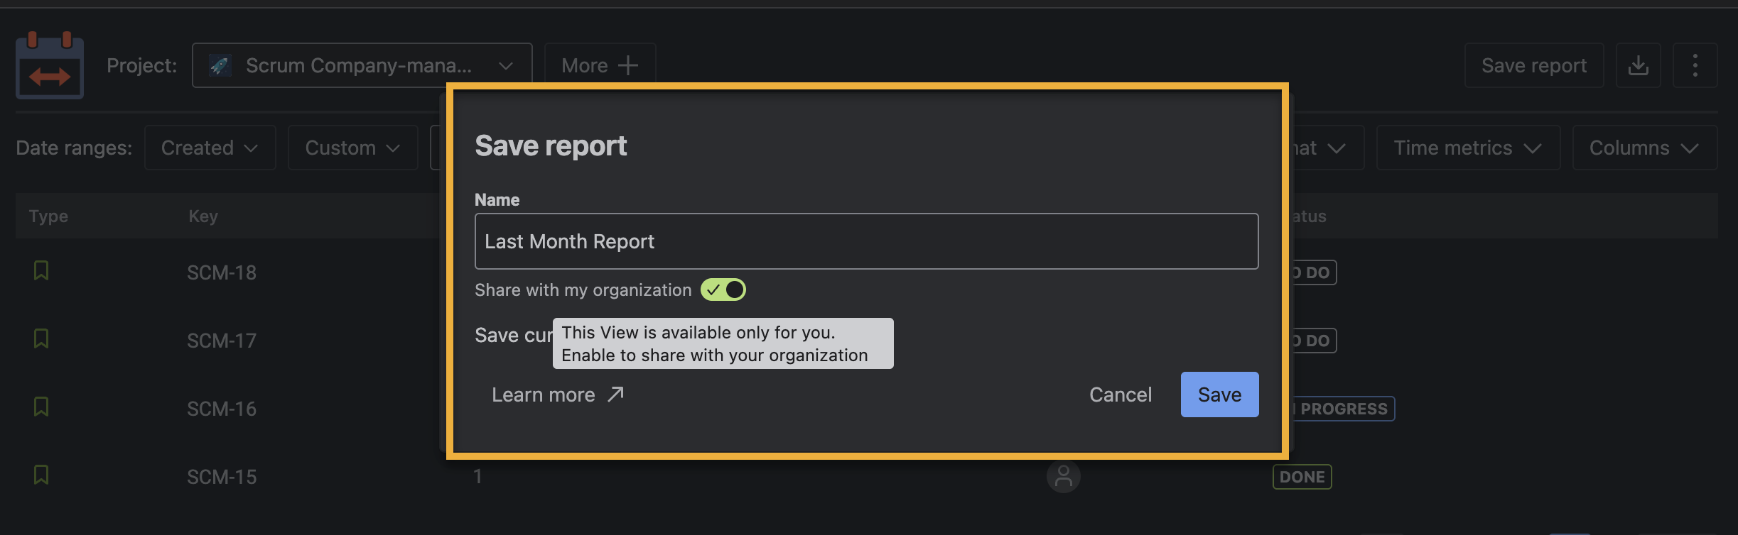
Task: Open the Columns dropdown
Action: (x=1644, y=148)
